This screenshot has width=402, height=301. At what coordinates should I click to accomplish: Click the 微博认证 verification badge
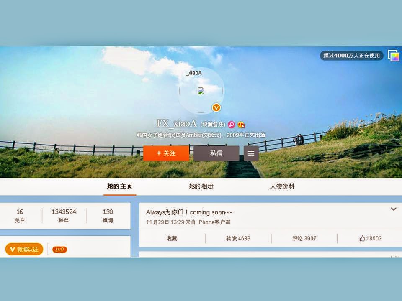click(24, 249)
